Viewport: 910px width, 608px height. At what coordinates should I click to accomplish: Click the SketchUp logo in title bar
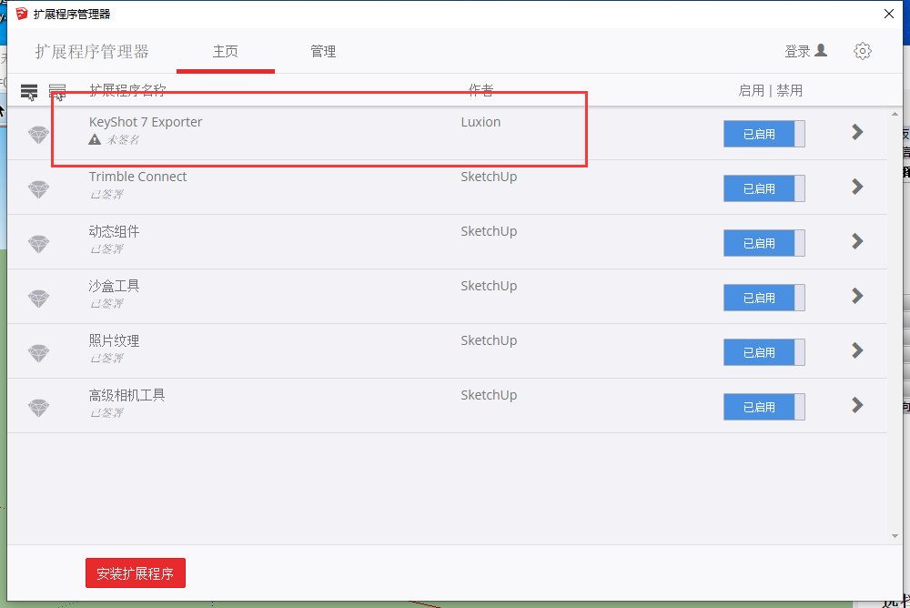coord(22,14)
